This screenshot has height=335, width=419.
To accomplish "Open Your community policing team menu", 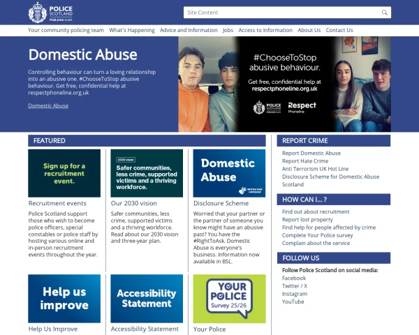I will tap(66, 30).
